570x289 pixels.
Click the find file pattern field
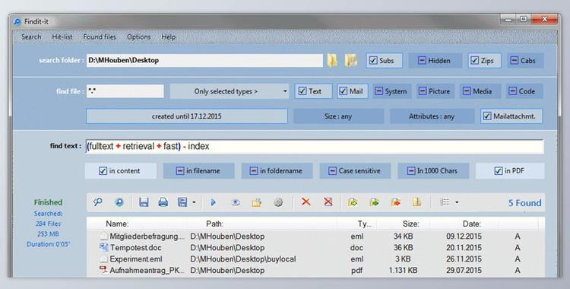click(125, 91)
